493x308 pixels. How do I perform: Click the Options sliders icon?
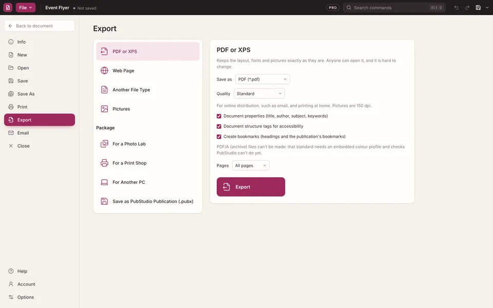(x=11, y=297)
